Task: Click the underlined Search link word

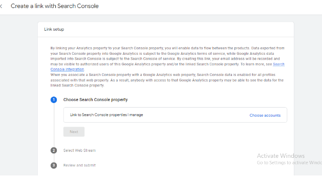Action: [279, 64]
